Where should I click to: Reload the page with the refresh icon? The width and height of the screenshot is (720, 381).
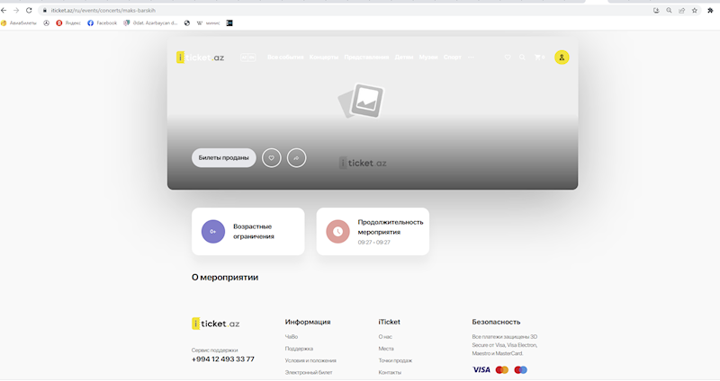[x=29, y=10]
